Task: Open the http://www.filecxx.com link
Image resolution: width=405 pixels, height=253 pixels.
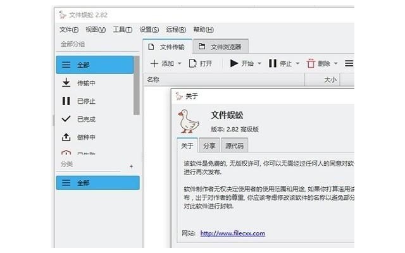Action: pos(233,233)
